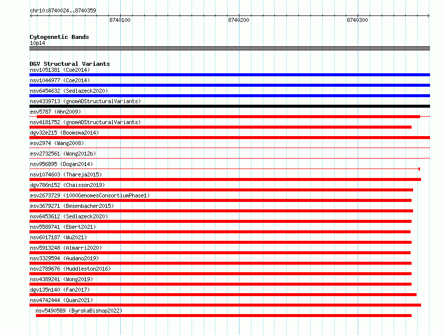The width and height of the screenshot is (444, 335).
Task: Click the red bar under nsv6017187
Action: point(221,242)
